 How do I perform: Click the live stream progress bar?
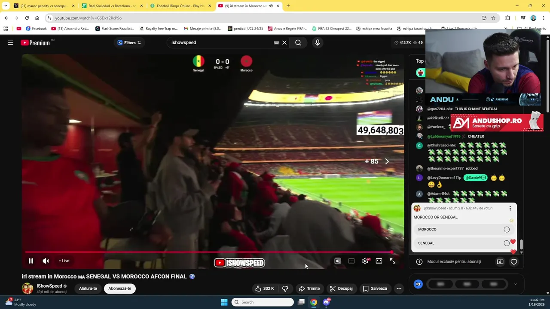tap(208, 252)
